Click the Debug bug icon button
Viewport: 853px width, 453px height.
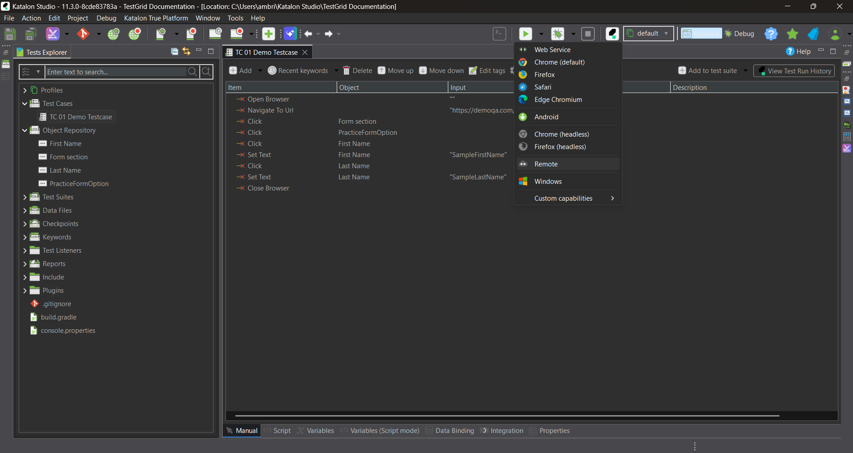(558, 34)
